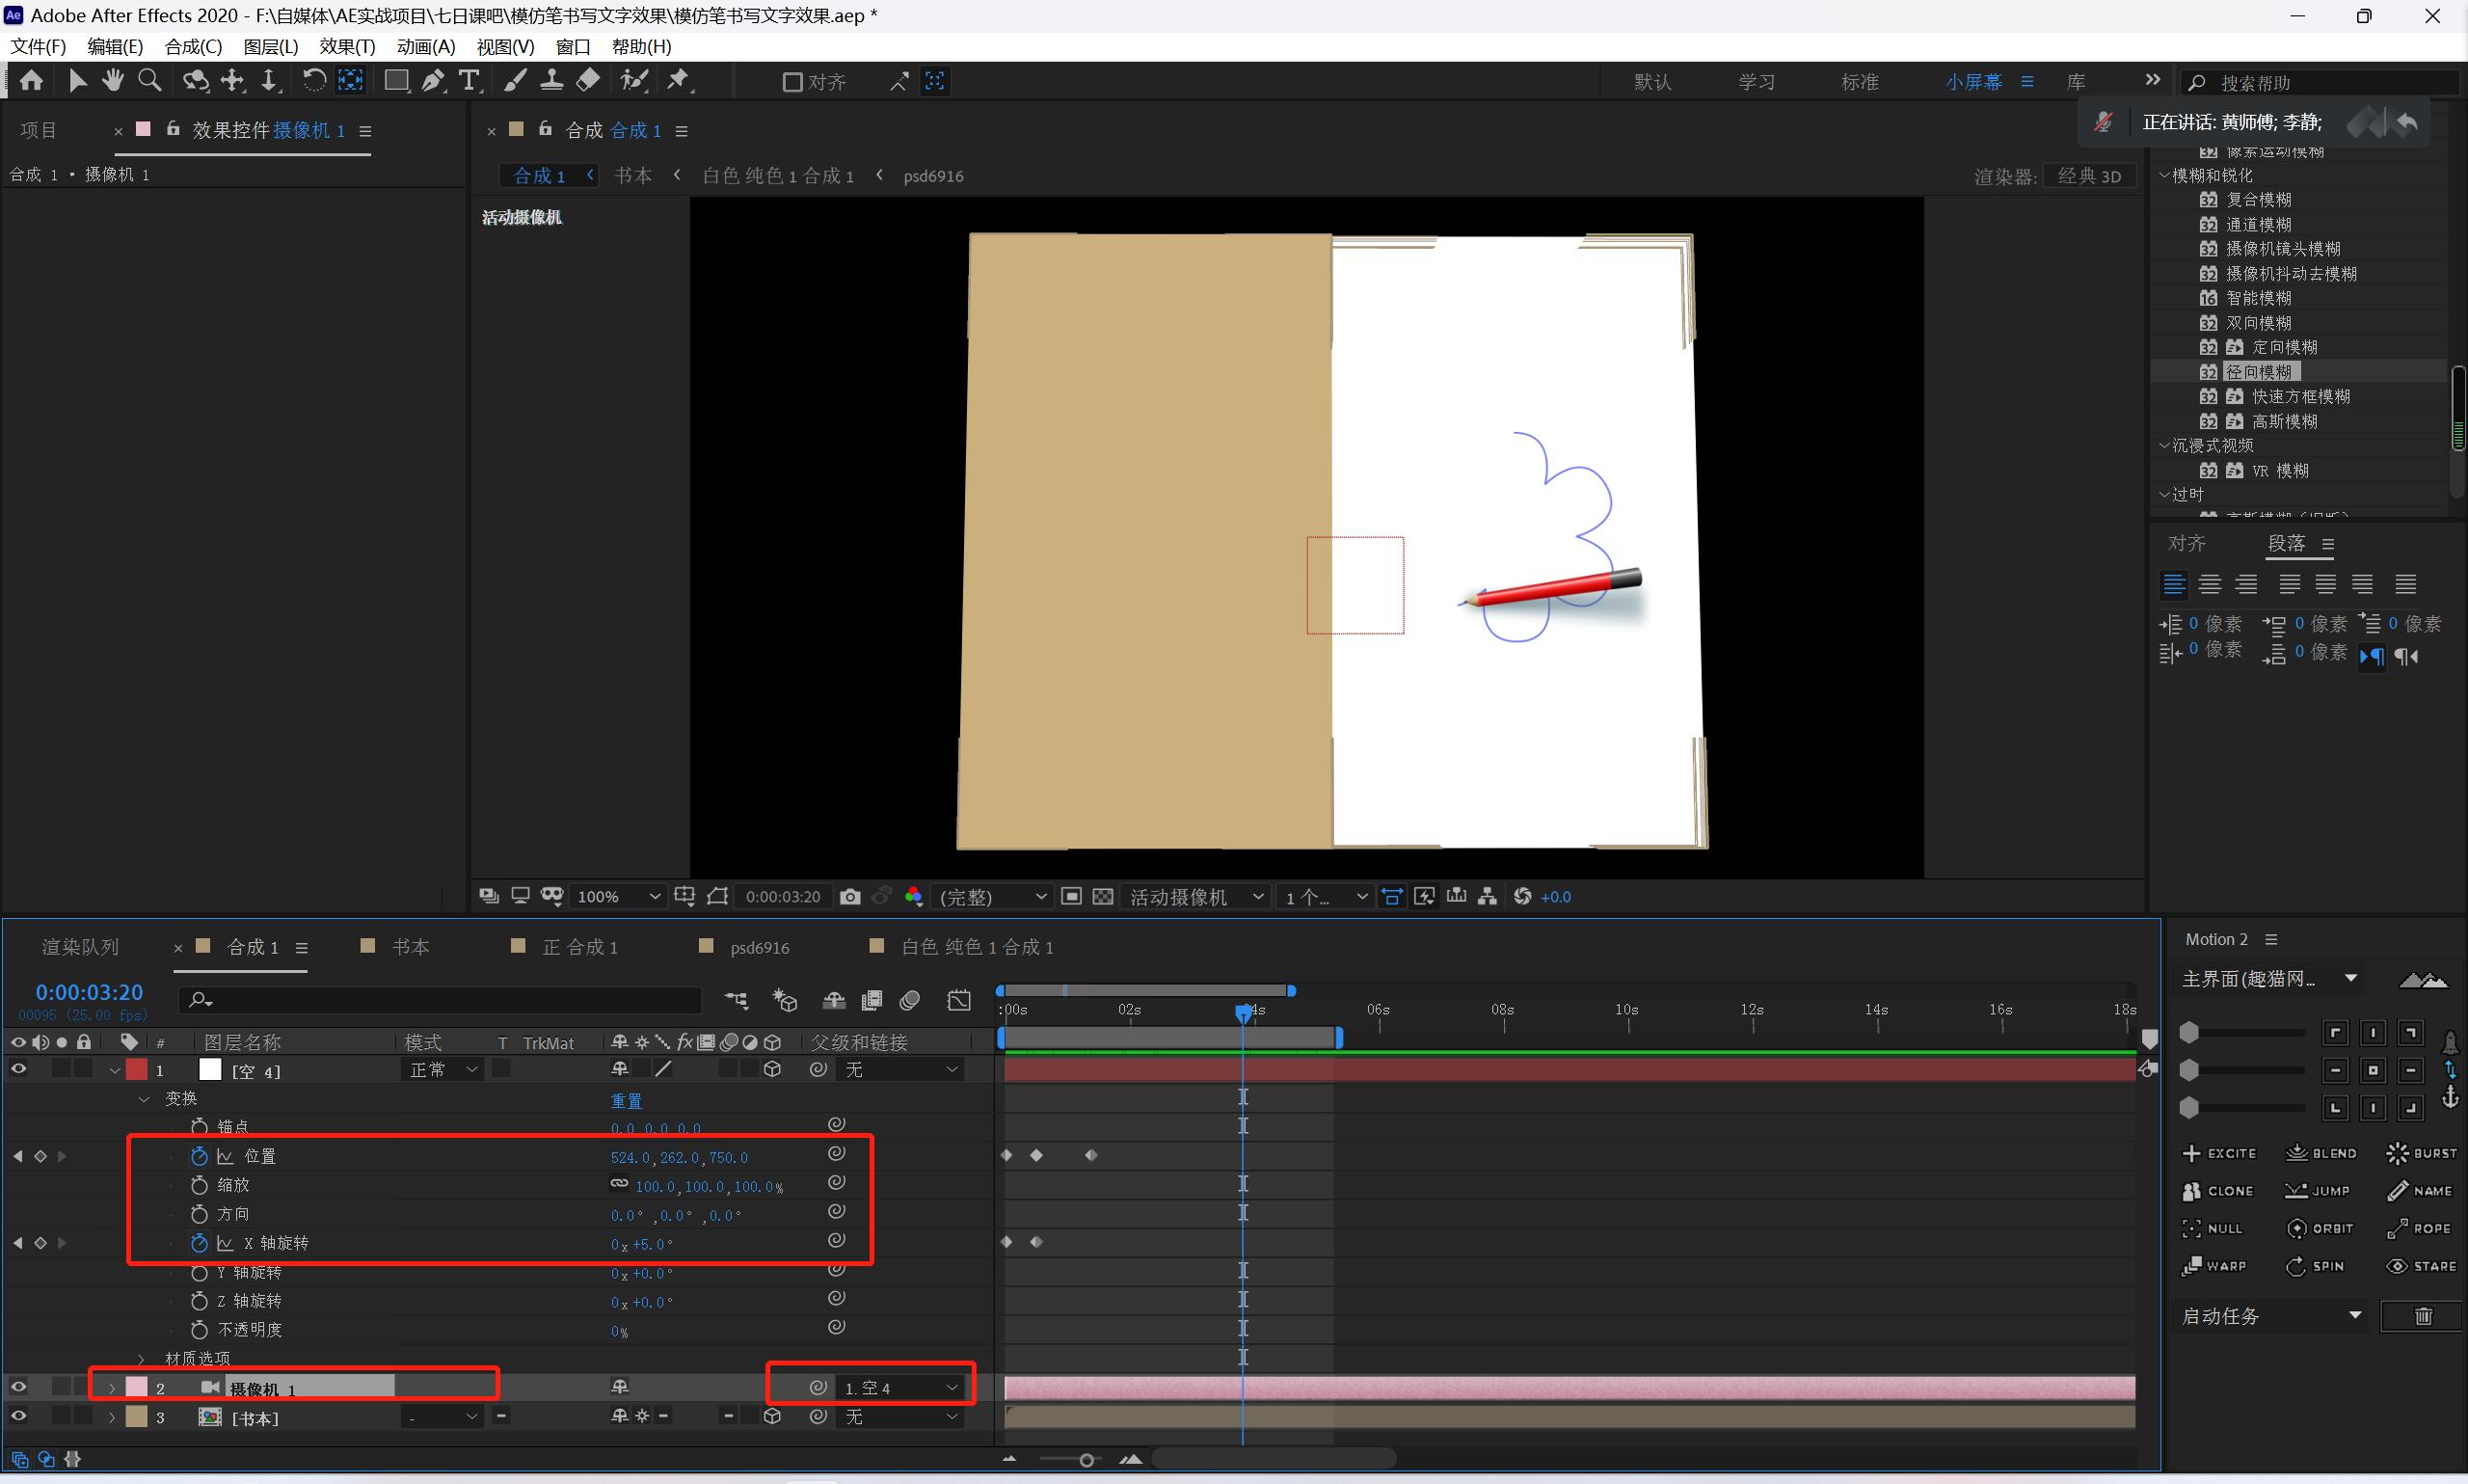Switch to the 书本 timeline tab
2468x1484 pixels.
[409, 947]
